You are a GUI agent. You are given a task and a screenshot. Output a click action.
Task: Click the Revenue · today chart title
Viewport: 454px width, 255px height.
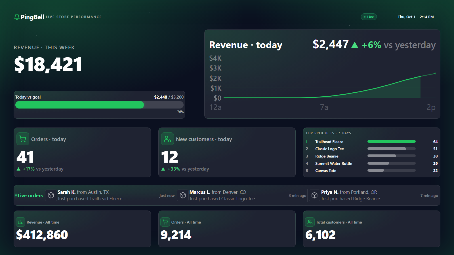pos(246,45)
